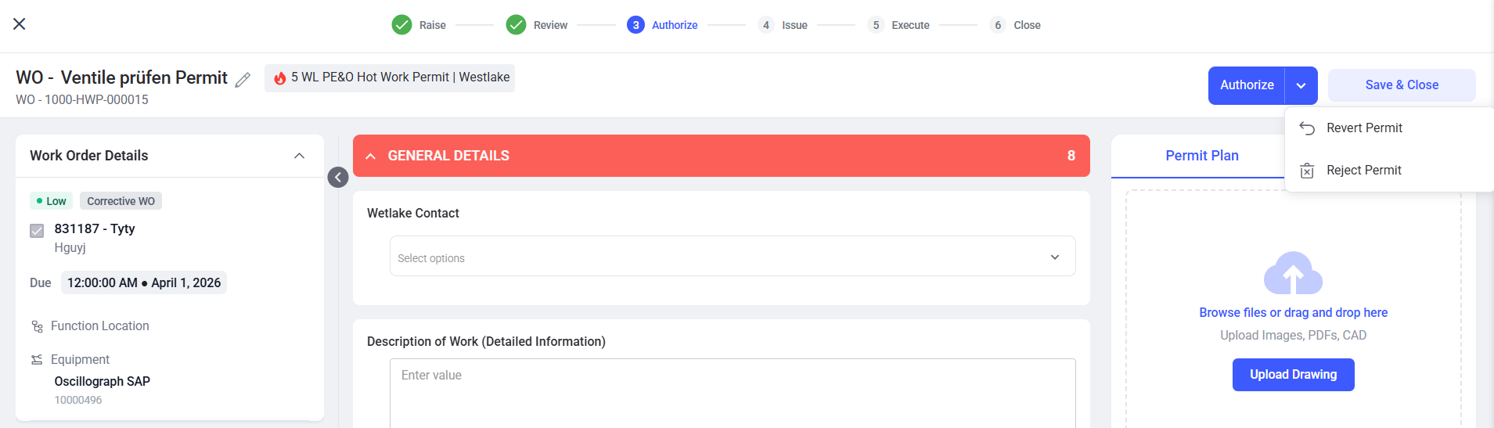
Task: Click the Function Location hierarchy icon
Action: coord(37,326)
